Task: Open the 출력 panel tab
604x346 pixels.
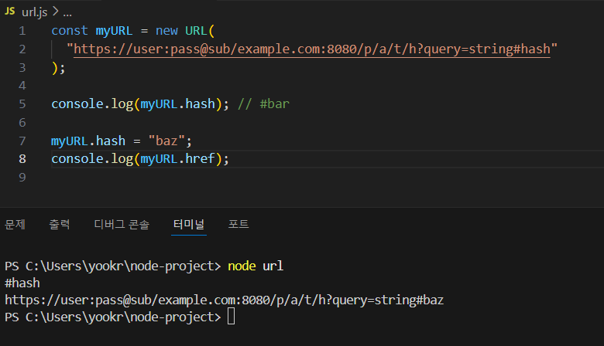Action: 60,224
